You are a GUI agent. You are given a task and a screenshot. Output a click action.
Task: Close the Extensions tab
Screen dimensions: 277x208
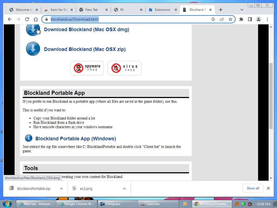coord(176,10)
